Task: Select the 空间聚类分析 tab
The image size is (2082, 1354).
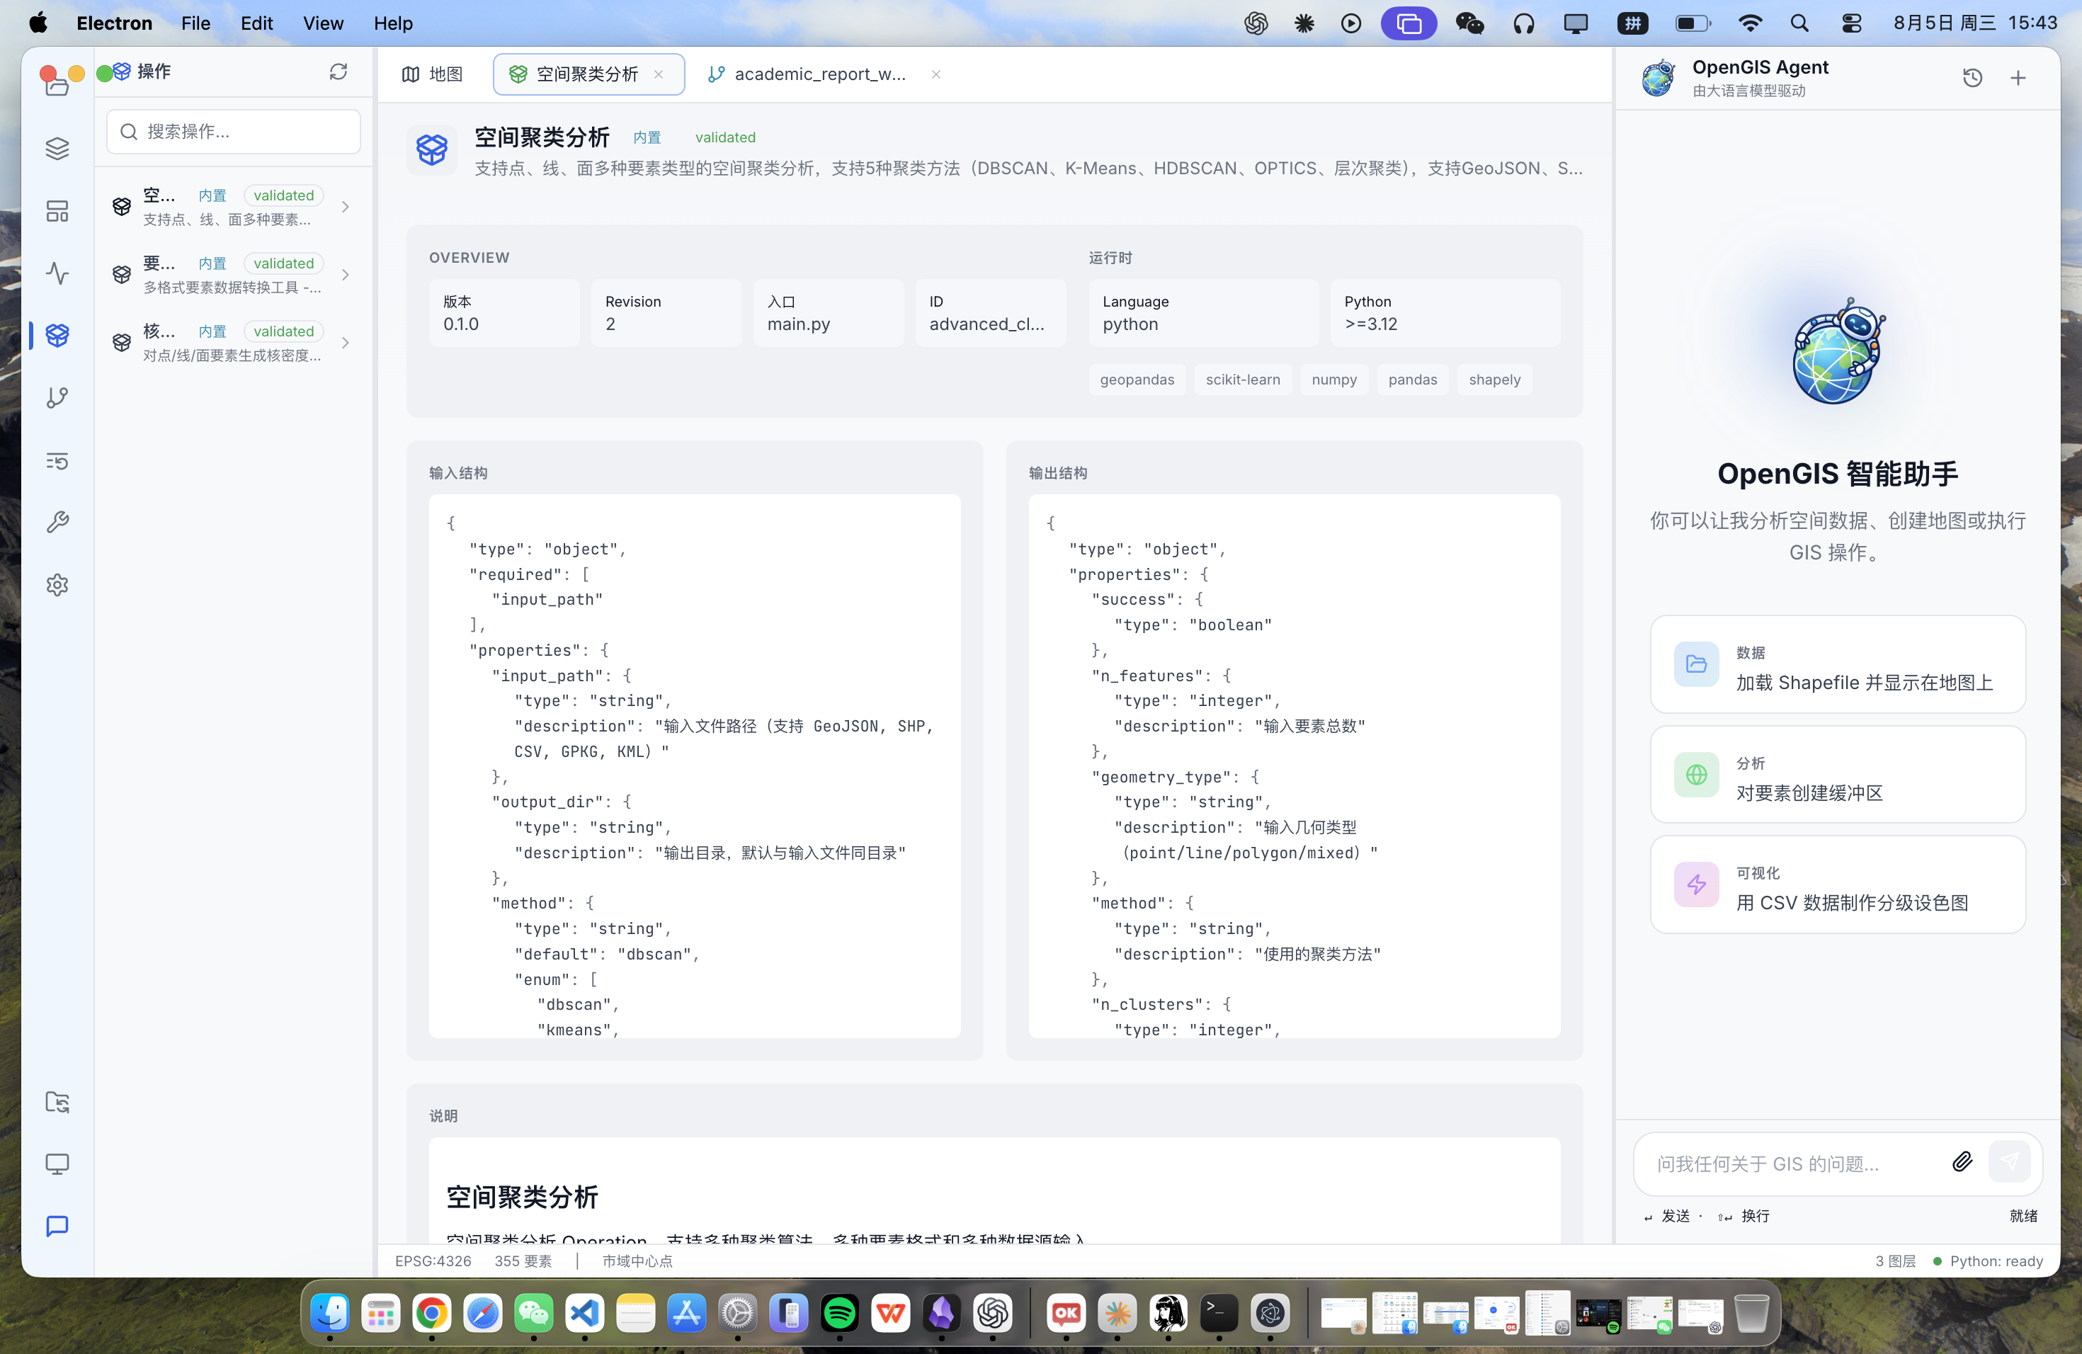Action: (588, 74)
